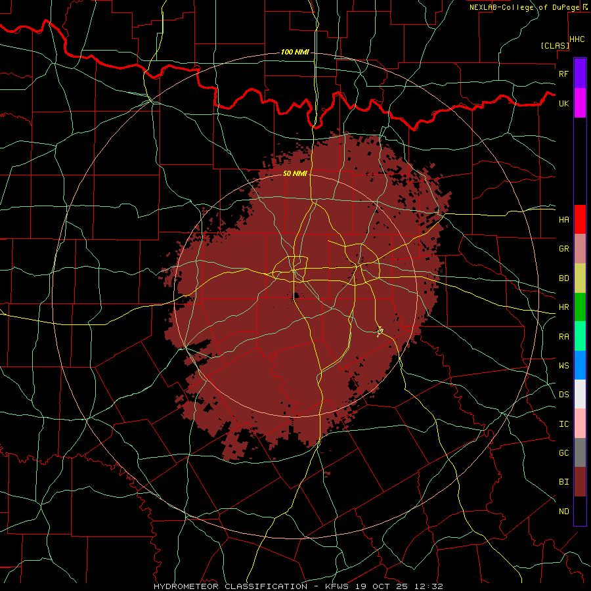
Task: Click the IC legend label
Action: (563, 424)
